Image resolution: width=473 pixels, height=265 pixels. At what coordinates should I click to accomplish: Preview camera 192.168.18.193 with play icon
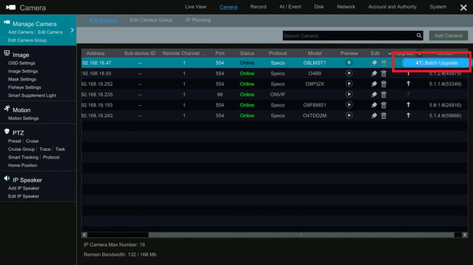(349, 105)
